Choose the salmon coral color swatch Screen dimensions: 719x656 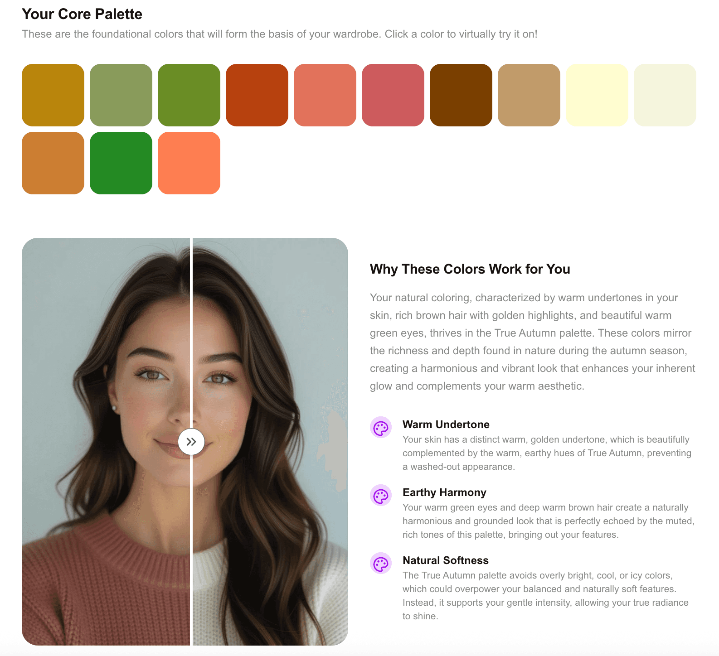(x=325, y=95)
